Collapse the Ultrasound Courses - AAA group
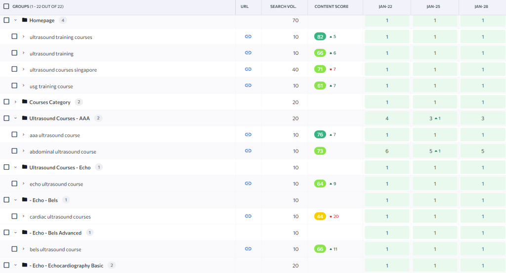Screen dimensions: 506x273 (15, 118)
